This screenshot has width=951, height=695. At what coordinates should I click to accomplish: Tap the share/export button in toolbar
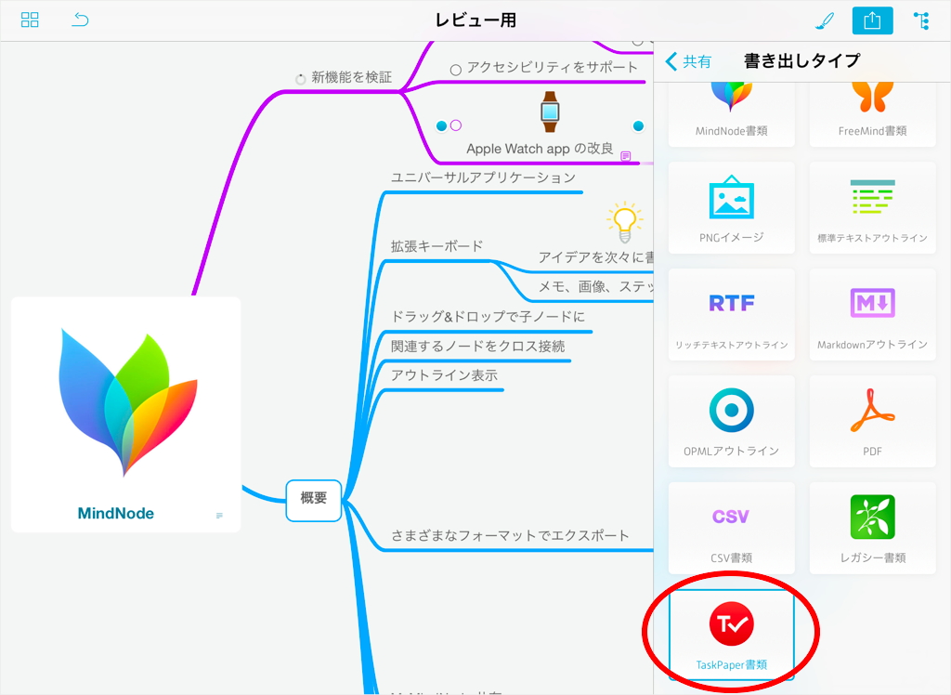click(872, 20)
